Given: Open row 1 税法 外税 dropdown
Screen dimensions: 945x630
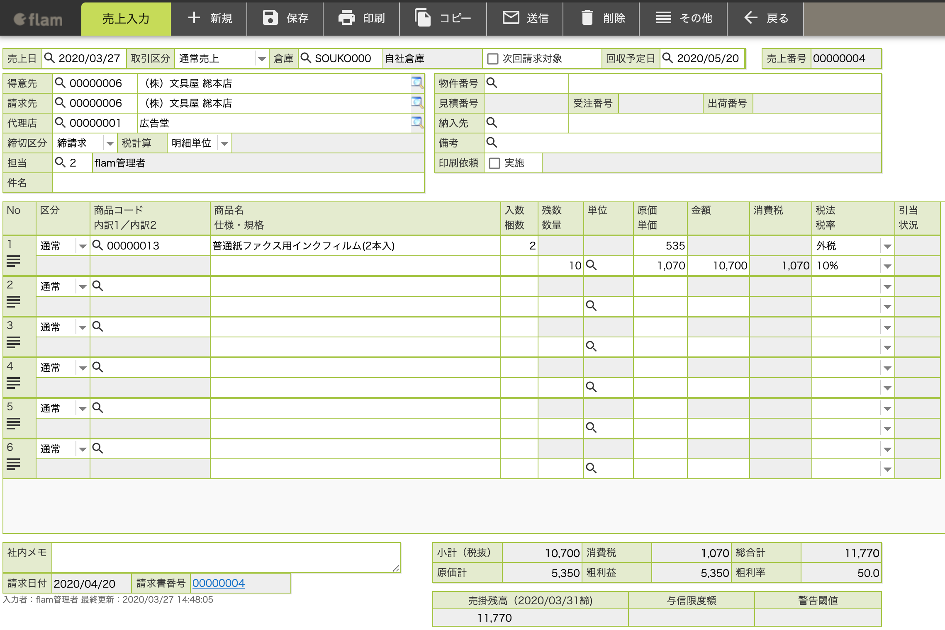Looking at the screenshot, I should 887,246.
